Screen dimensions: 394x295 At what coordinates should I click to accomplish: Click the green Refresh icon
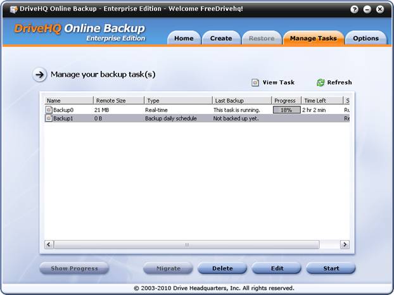(x=321, y=82)
